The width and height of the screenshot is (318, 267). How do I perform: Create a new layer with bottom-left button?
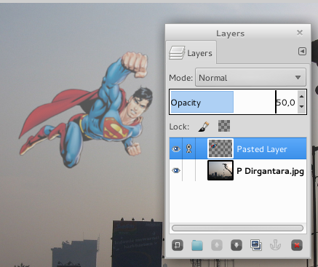(178, 245)
